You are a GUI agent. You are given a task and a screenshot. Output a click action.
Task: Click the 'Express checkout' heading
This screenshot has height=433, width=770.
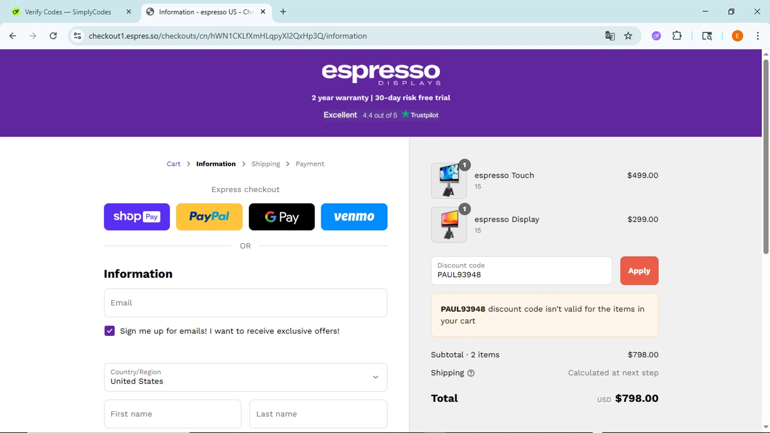[x=245, y=190]
